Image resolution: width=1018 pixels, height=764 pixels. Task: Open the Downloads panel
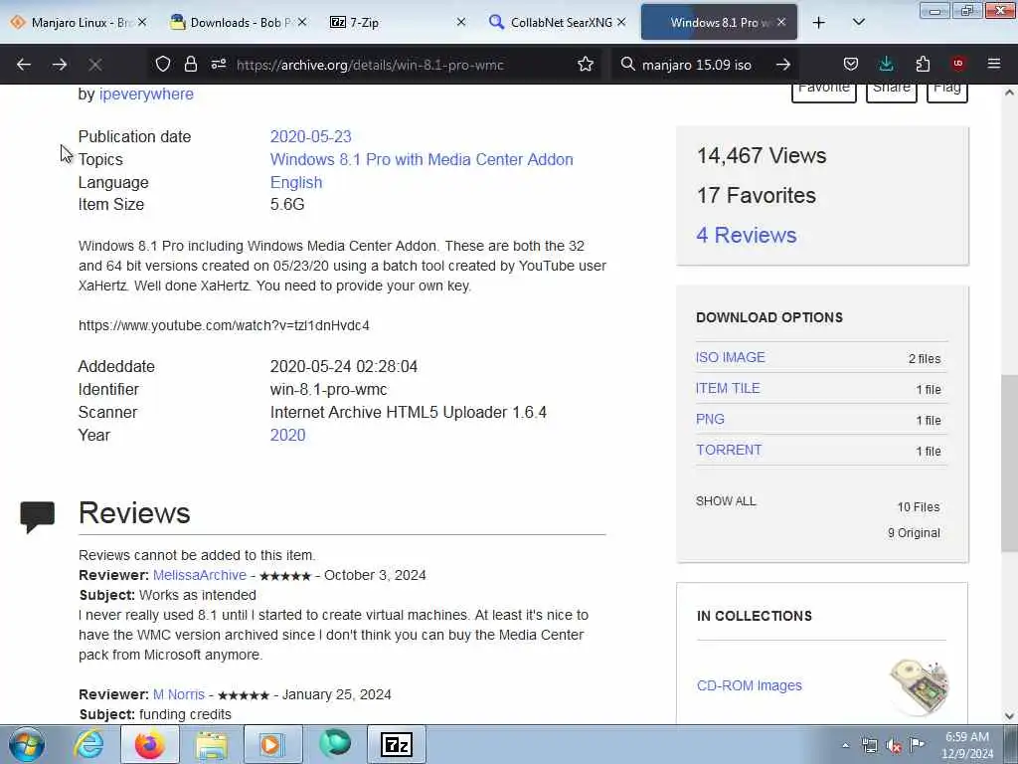tap(886, 64)
